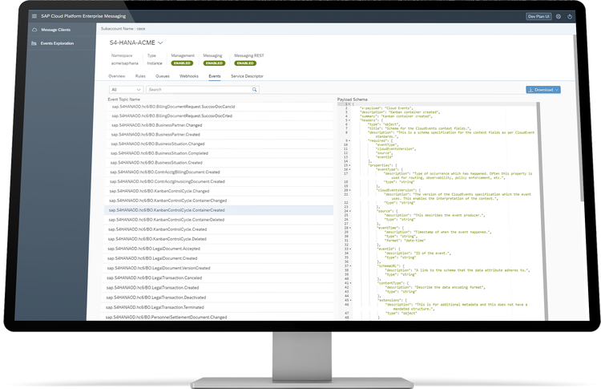
Task: Select LegalTransaction.Deactivated event topic
Action: point(217,298)
